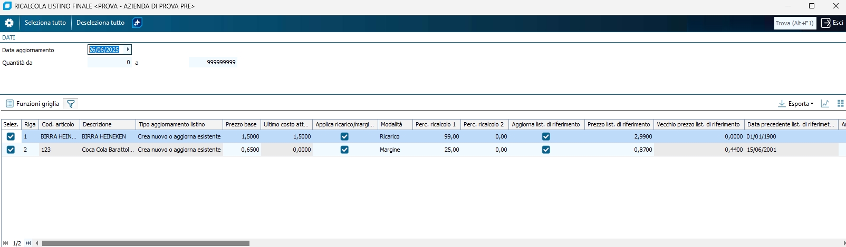The width and height of the screenshot is (846, 247).
Task: Click the Modalità column header
Action: tap(395, 124)
